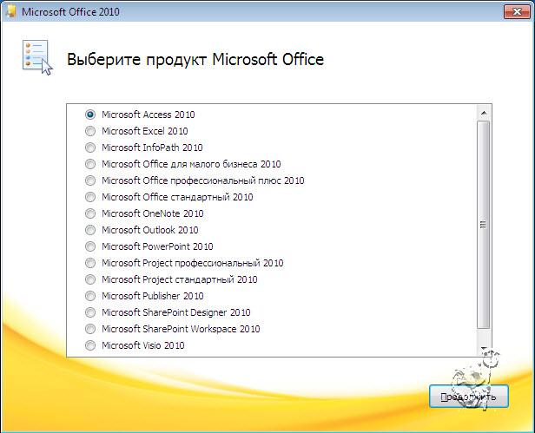The image size is (535, 433).
Task: Choose Office профессиональный плюс 2010 radio button
Action: coord(90,180)
